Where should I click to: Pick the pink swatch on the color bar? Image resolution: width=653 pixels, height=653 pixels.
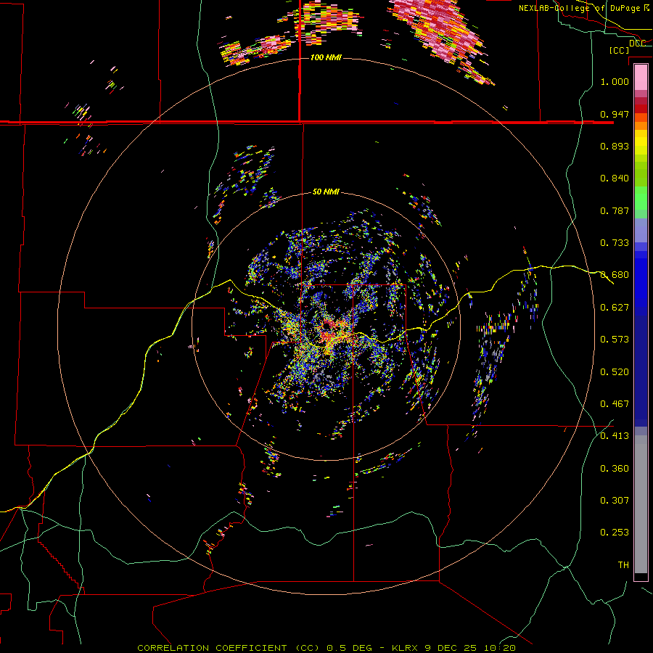tap(641, 77)
